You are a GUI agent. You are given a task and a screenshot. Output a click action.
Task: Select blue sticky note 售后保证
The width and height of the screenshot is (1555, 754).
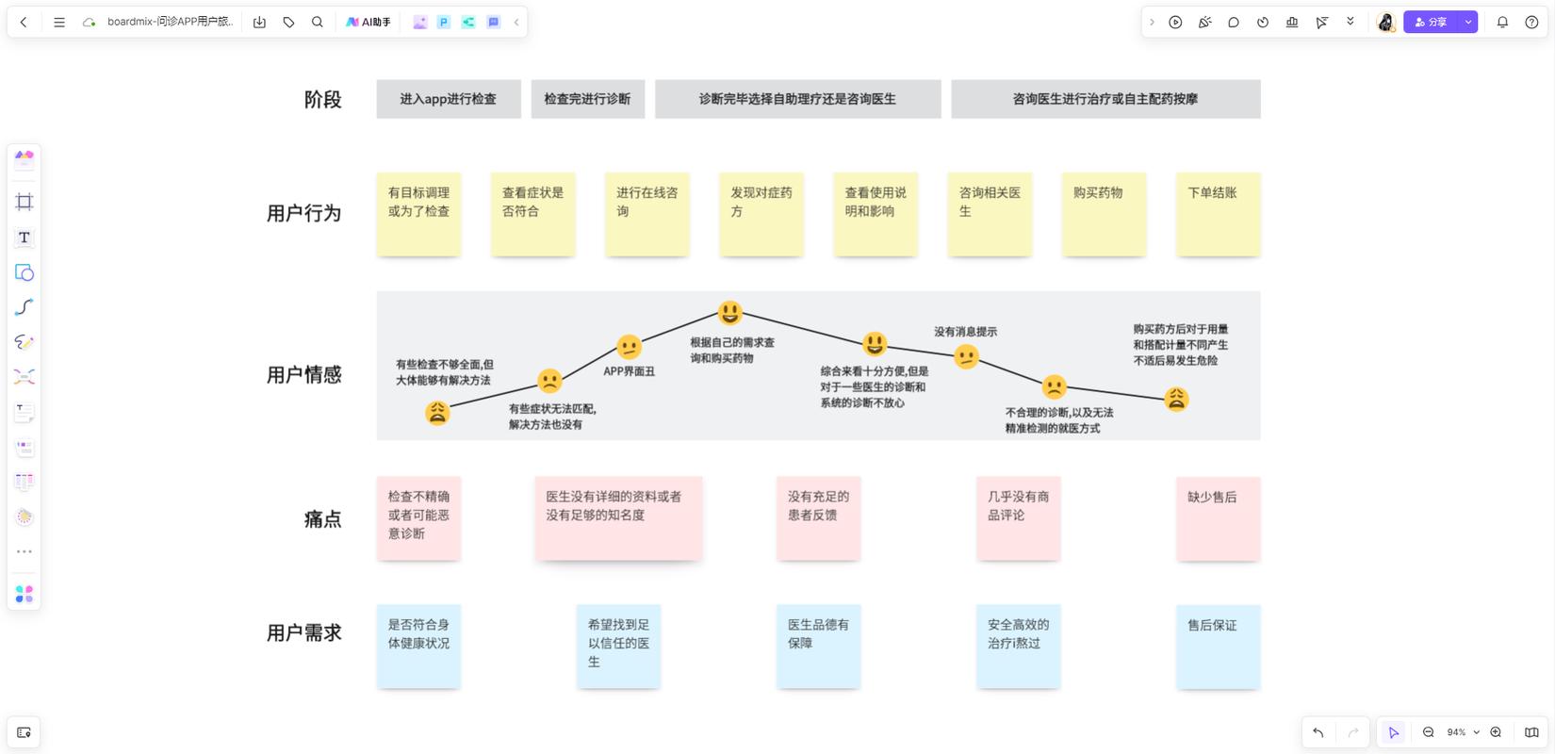[1218, 647]
